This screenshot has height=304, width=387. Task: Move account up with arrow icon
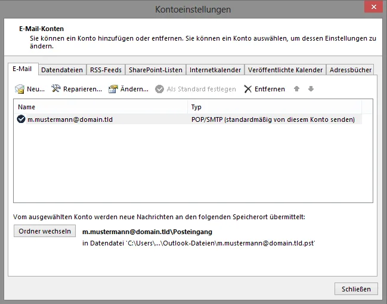297,89
